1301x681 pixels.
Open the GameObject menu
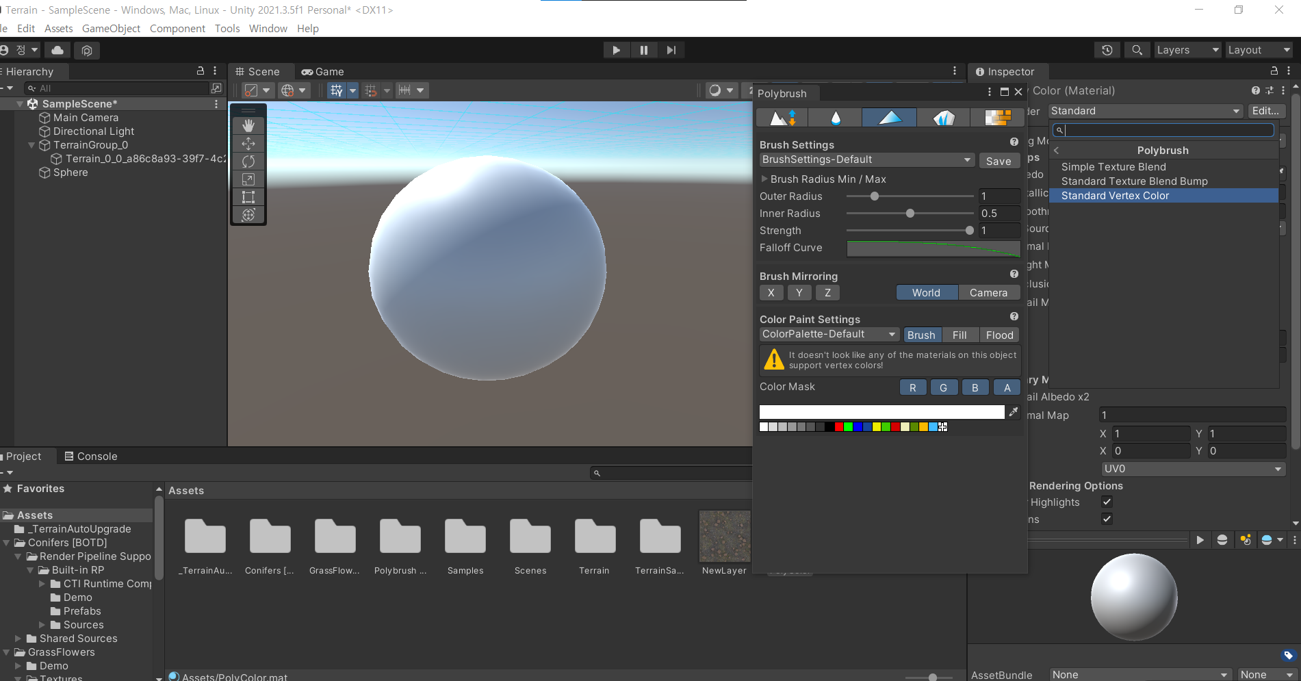(x=111, y=28)
